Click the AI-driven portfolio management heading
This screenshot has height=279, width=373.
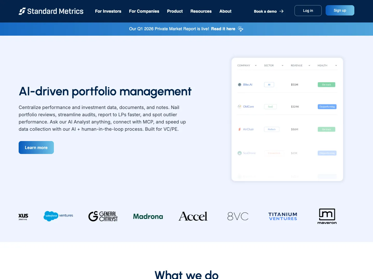point(105,91)
